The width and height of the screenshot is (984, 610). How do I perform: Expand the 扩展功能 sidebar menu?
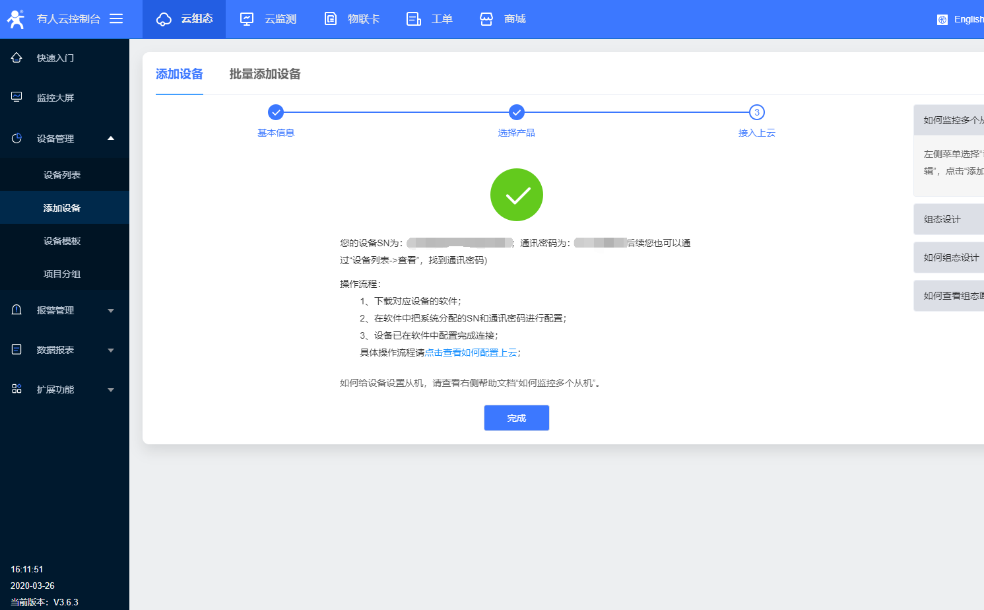coord(110,390)
